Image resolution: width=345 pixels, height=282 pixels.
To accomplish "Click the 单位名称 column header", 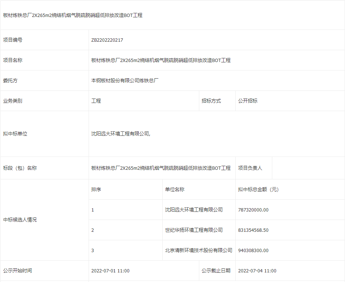I will point(175,189).
